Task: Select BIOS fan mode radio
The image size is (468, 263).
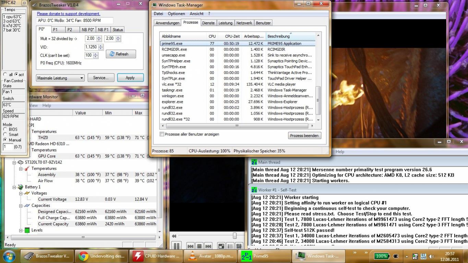Action: click(x=5, y=129)
